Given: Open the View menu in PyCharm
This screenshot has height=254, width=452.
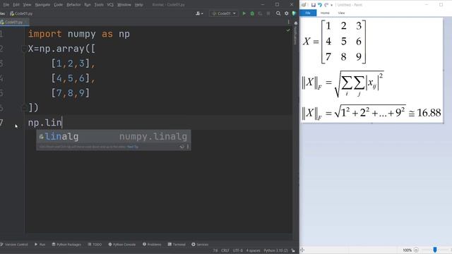Looking at the screenshot, I should [27, 5].
